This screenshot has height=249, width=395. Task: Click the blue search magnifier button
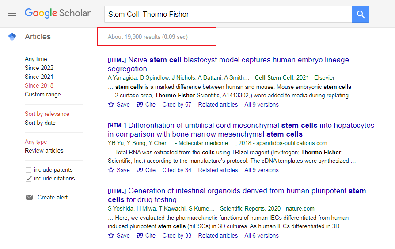click(x=361, y=14)
